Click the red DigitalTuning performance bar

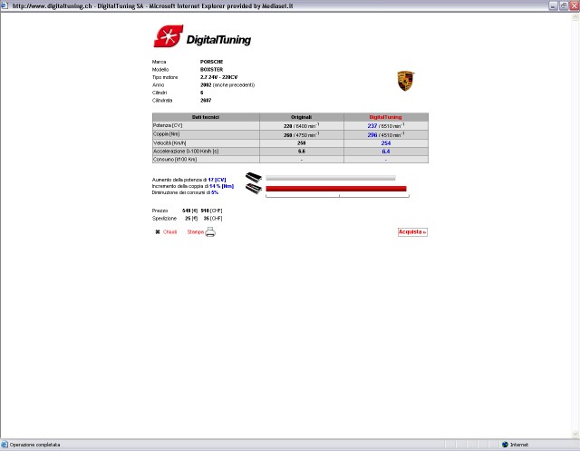tap(335, 189)
